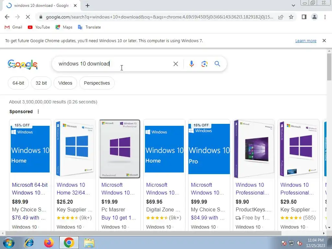Launch Firefox from the taskbar
The image size is (332, 249).
pos(49,243)
